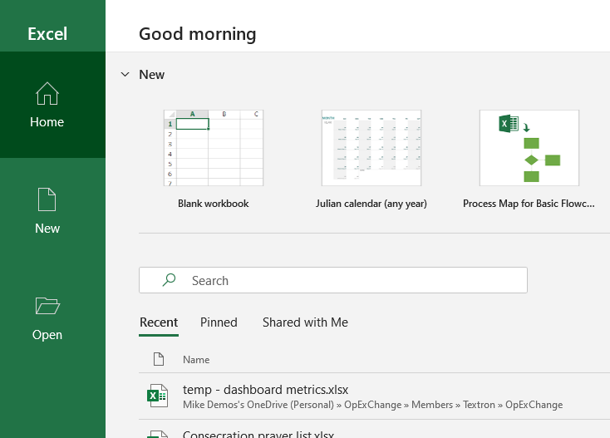610x438 pixels.
Task: Click the New blank page icon in sidebar
Action: [47, 199]
